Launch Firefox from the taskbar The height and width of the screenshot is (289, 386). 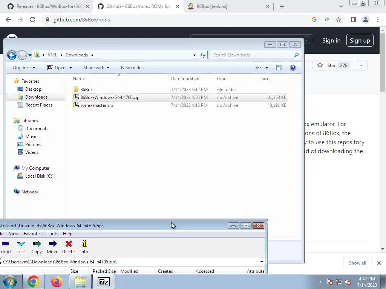tap(57, 281)
